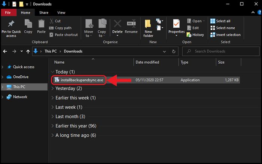Open the Move to ribbon dropdown
This screenshot has height=164, width=262.
[x=89, y=28]
